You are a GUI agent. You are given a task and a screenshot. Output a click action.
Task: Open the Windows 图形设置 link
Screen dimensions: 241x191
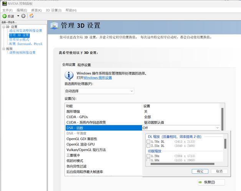[x=97, y=78]
